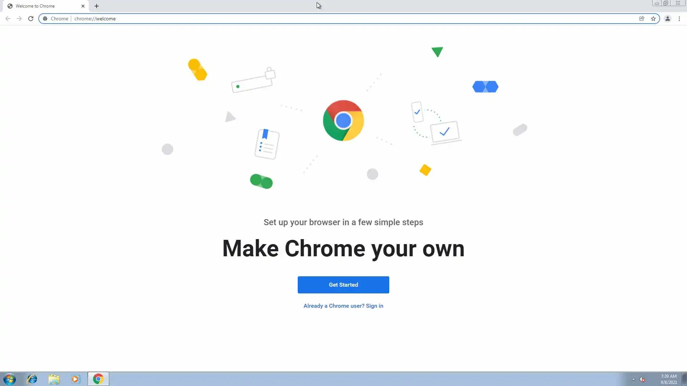Close the Welcome to Chrome tab
Viewport: 687px width, 386px height.
[83, 6]
